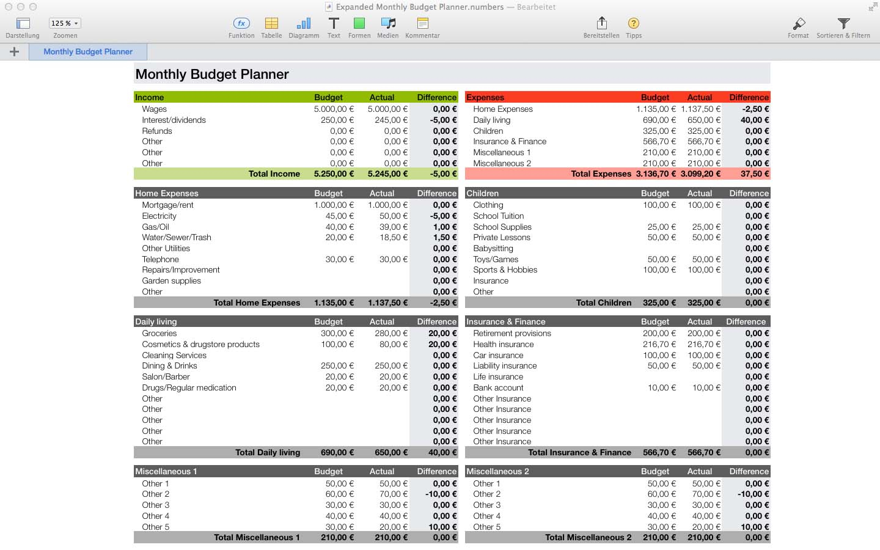Select the Monthly Budget Planner sheet tab

pos(88,52)
